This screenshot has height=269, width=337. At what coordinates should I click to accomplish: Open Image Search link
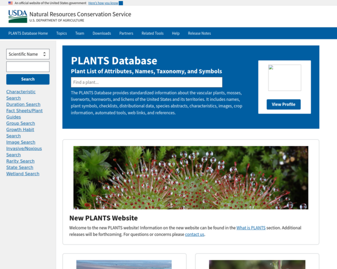[21, 142]
